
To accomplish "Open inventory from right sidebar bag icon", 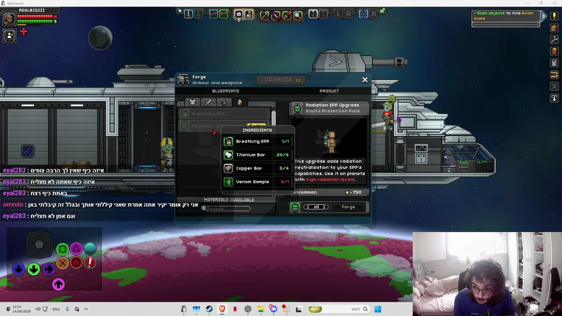I will coord(555,28).
